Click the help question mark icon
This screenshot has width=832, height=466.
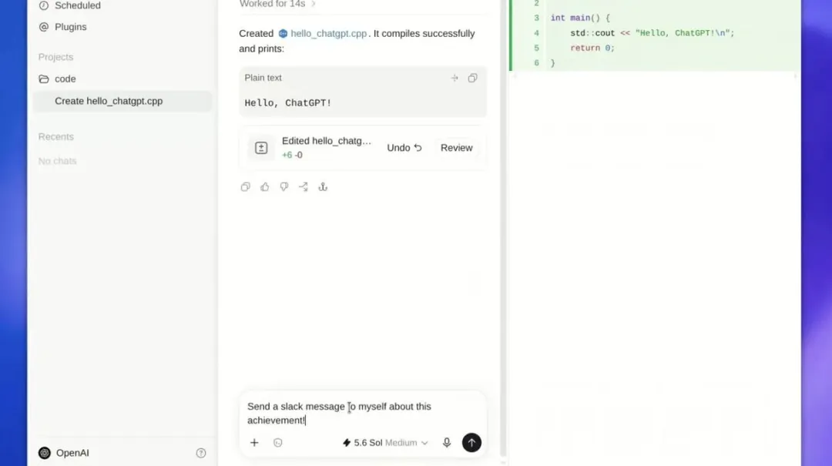coord(201,453)
